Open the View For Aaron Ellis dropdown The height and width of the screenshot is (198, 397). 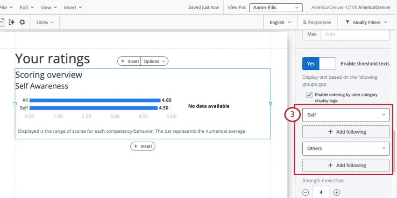pyautogui.click(x=276, y=7)
